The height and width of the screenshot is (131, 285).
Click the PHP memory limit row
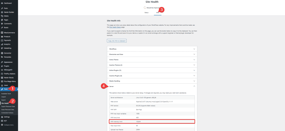pos(152,121)
